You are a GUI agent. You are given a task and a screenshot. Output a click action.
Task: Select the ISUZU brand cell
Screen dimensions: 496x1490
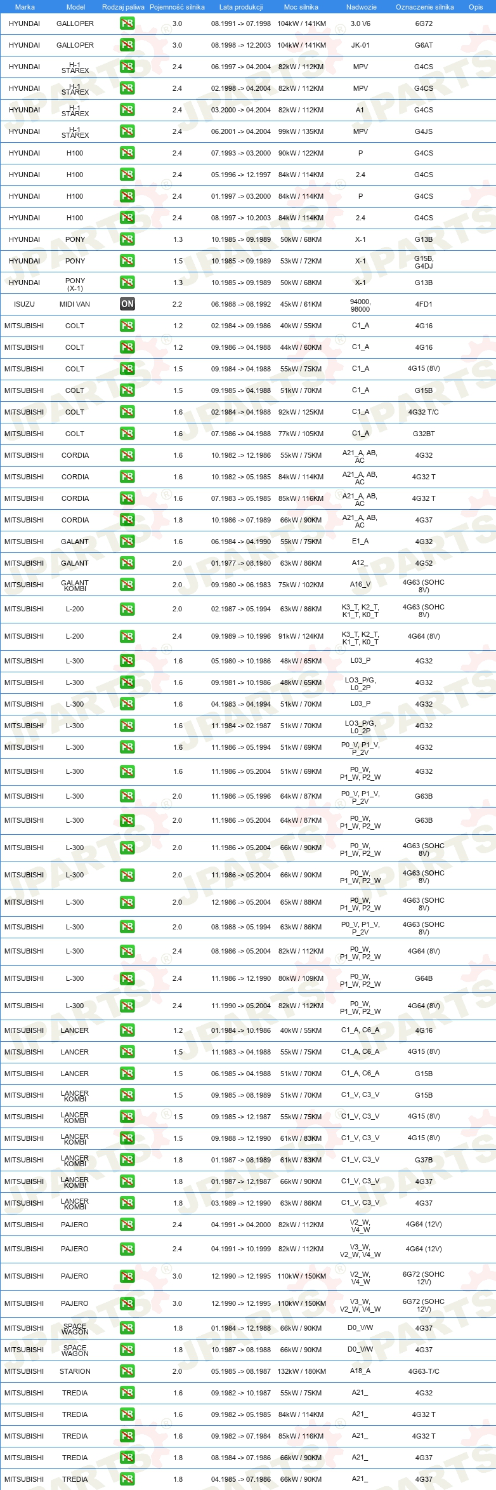[25, 304]
